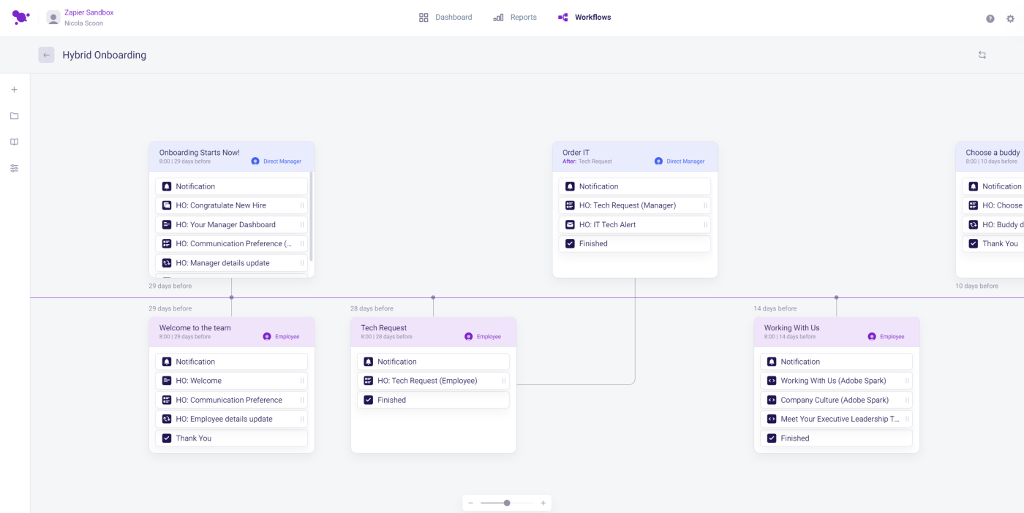
Task: Open HO: IT Tech Alert email step
Action: coord(635,225)
